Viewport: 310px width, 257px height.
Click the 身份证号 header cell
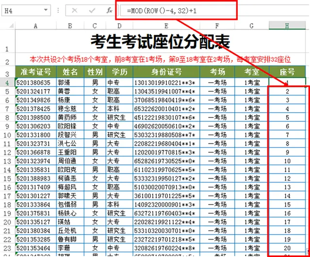pos(166,72)
